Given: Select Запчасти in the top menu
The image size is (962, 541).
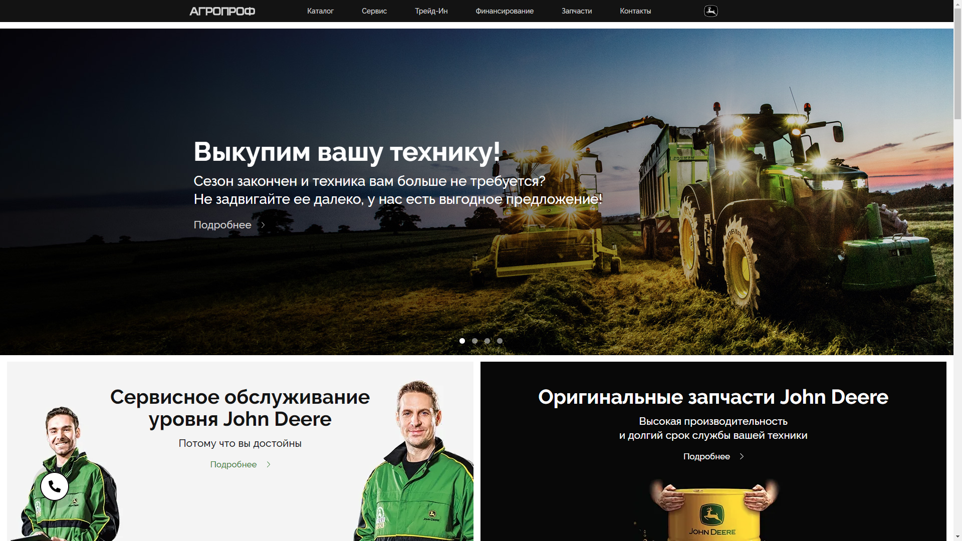Looking at the screenshot, I should coord(577,11).
